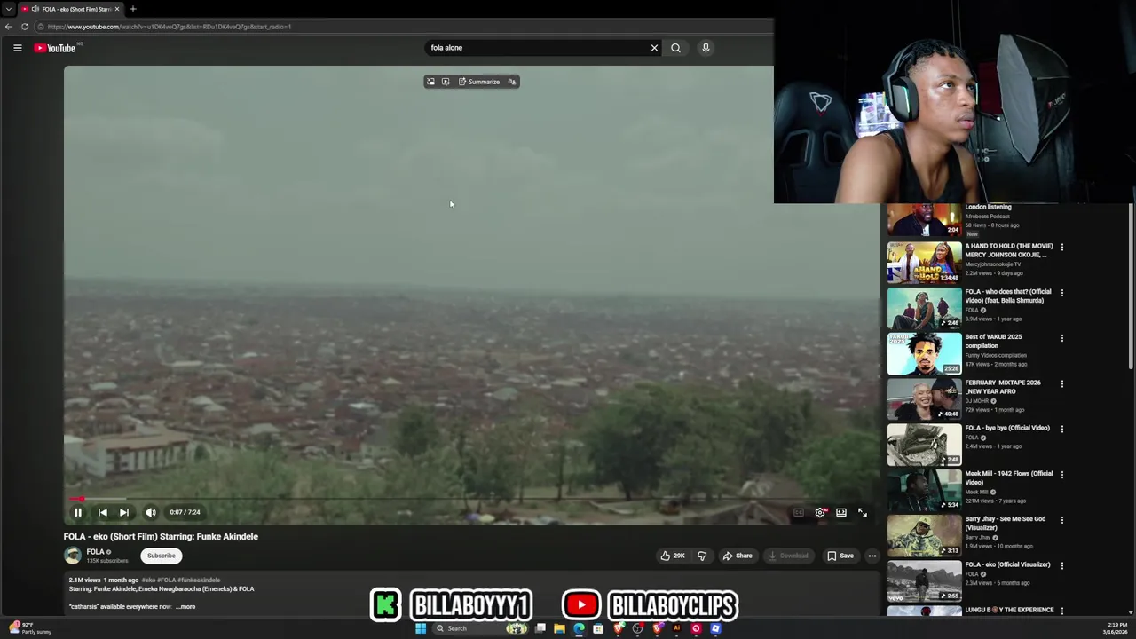Start voice search with microphone icon
This screenshot has width=1136, height=639.
pyautogui.click(x=706, y=48)
